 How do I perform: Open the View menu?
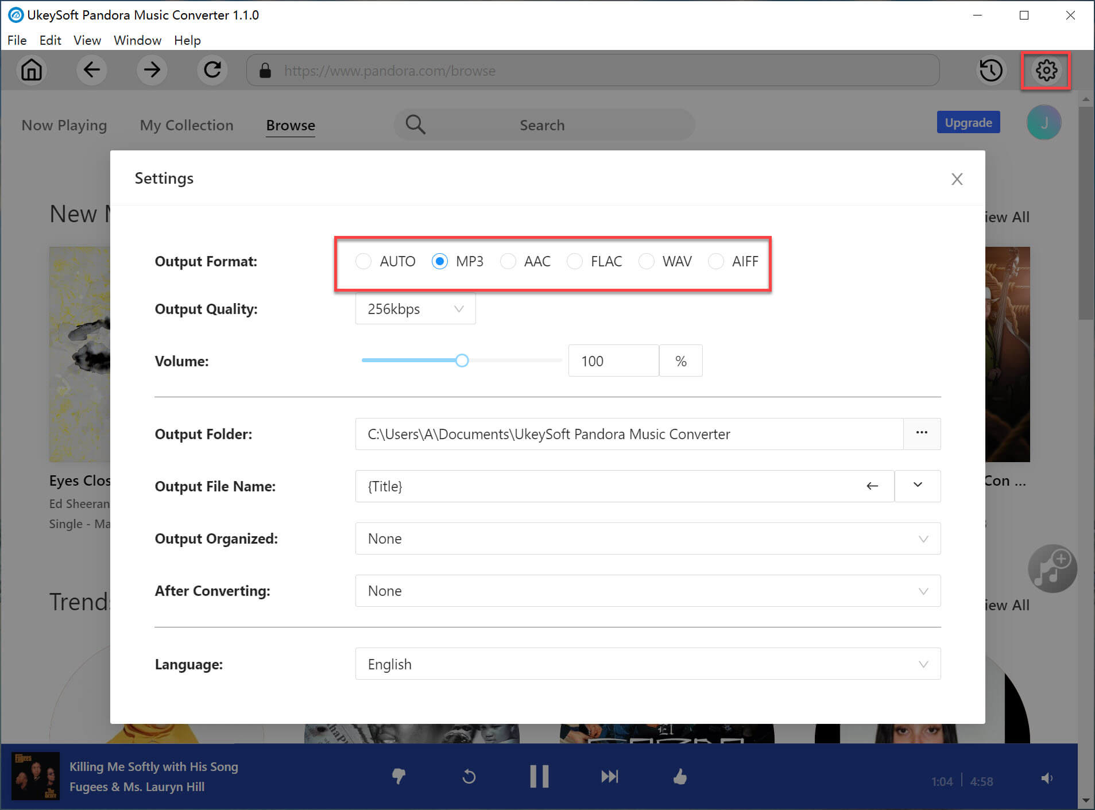(x=87, y=40)
